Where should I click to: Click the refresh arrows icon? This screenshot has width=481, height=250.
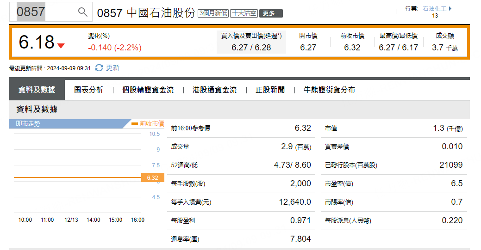pyautogui.click(x=99, y=68)
